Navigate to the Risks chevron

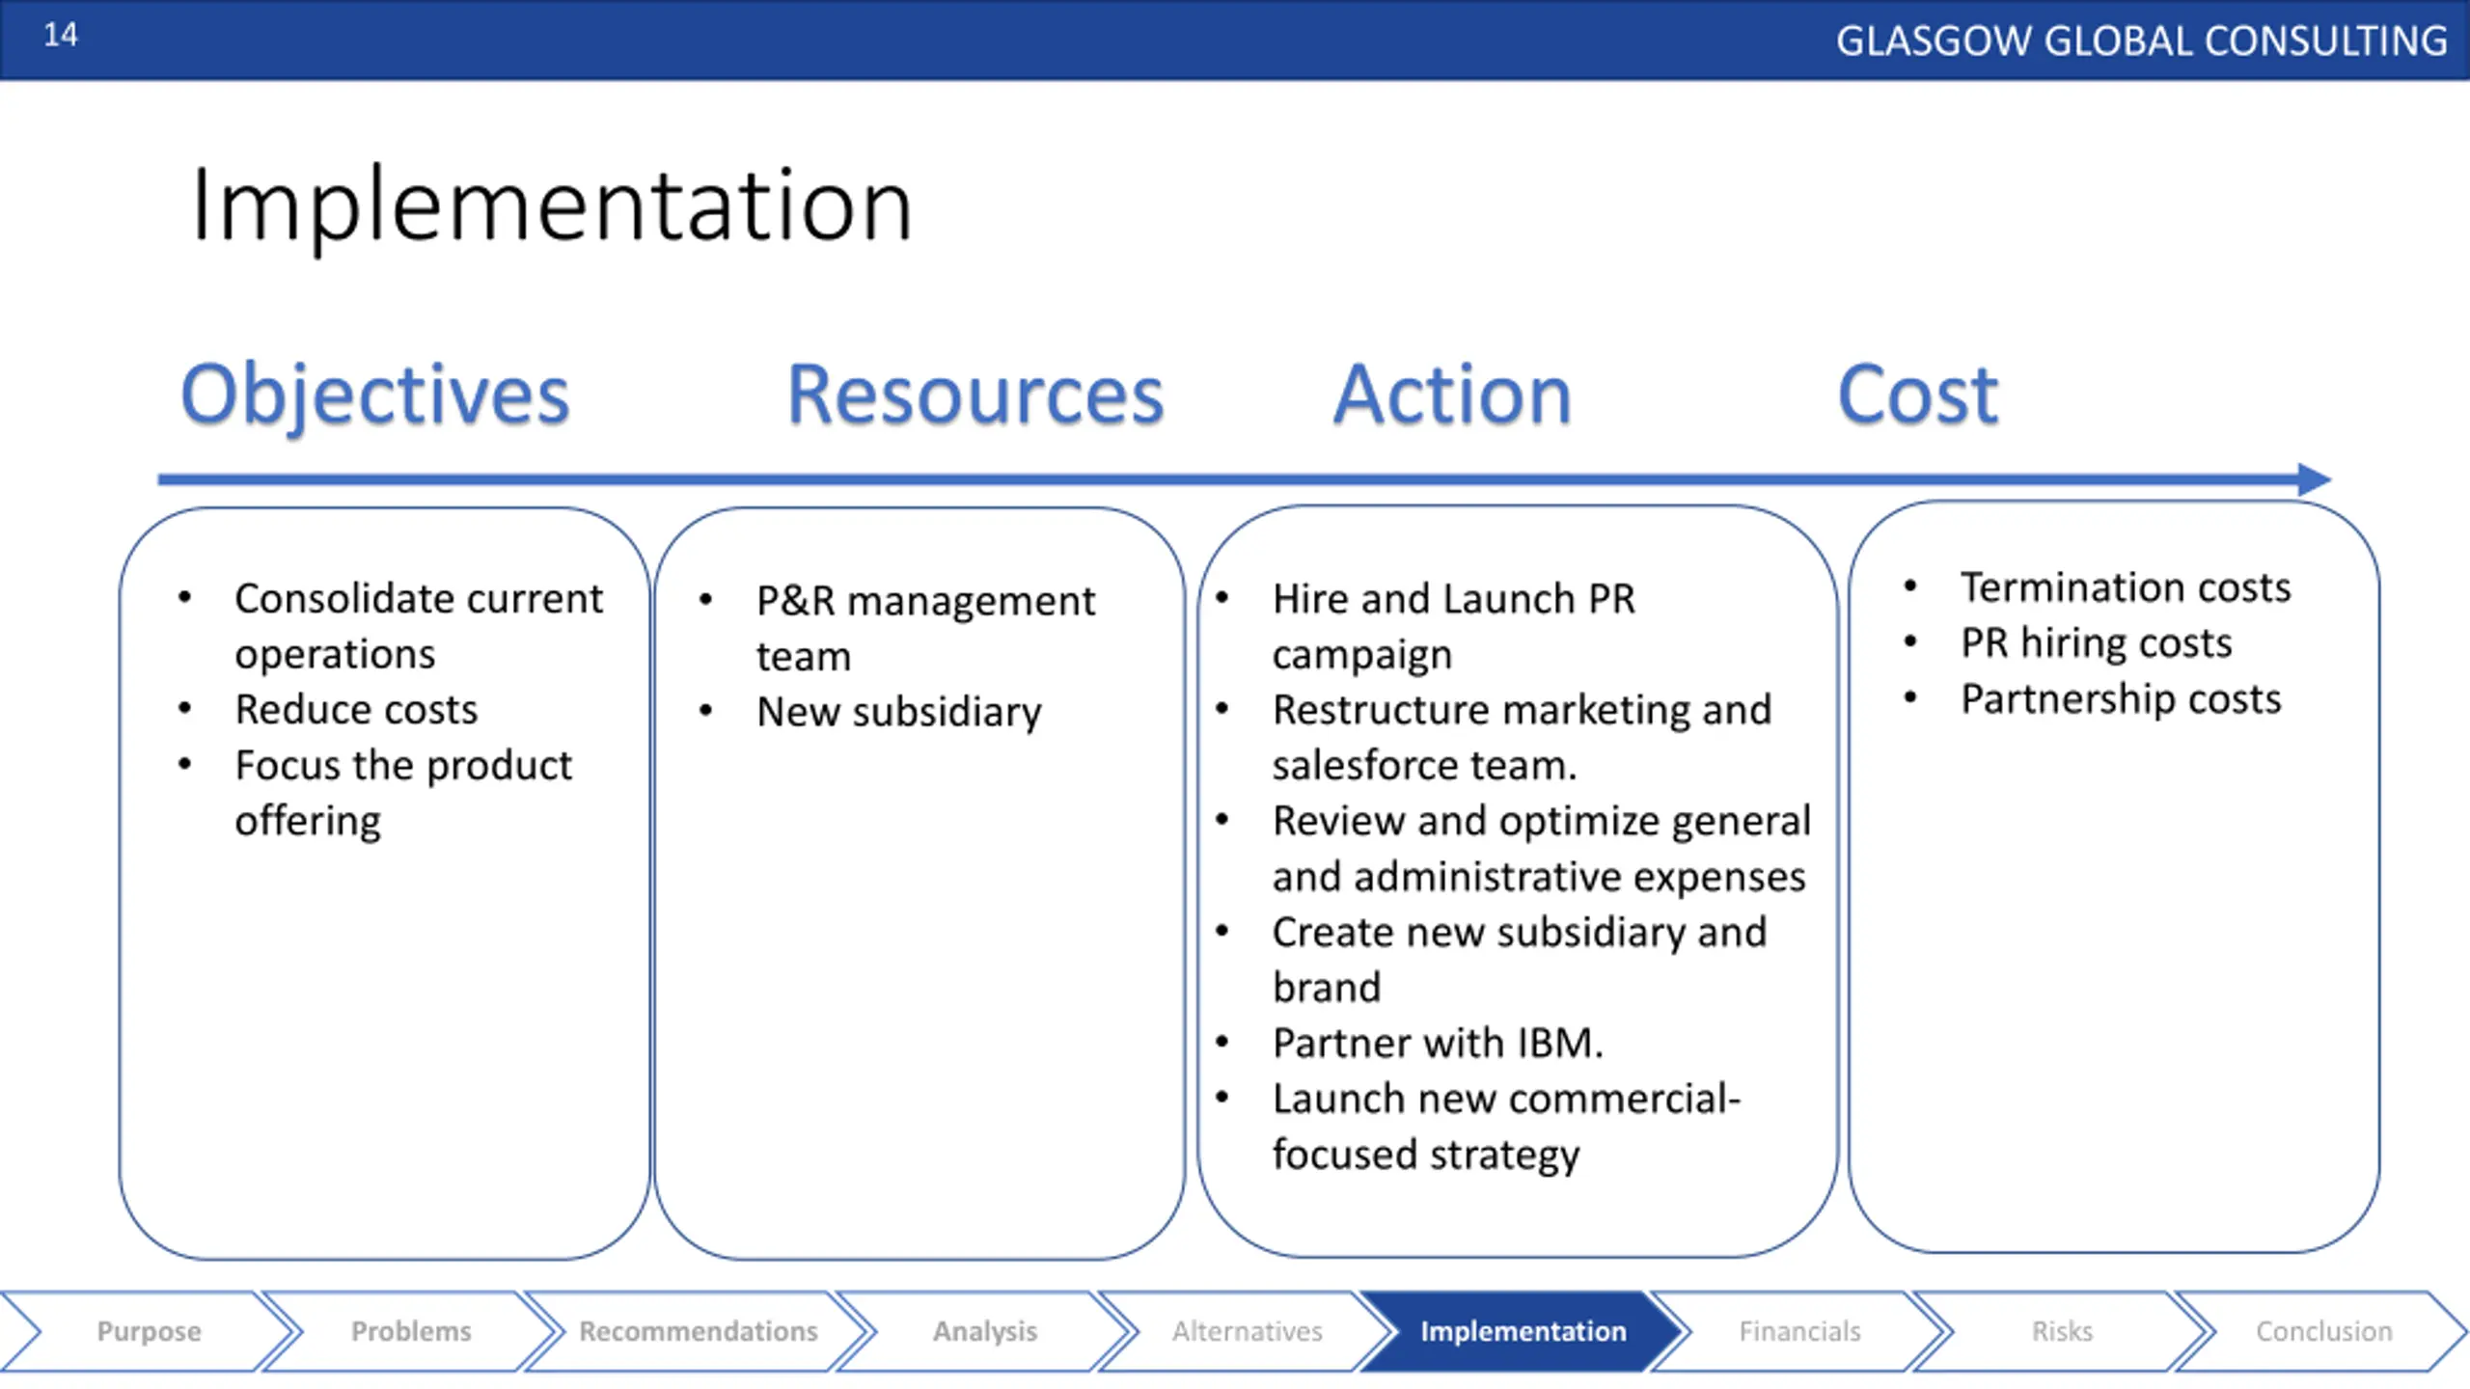tap(2062, 1331)
